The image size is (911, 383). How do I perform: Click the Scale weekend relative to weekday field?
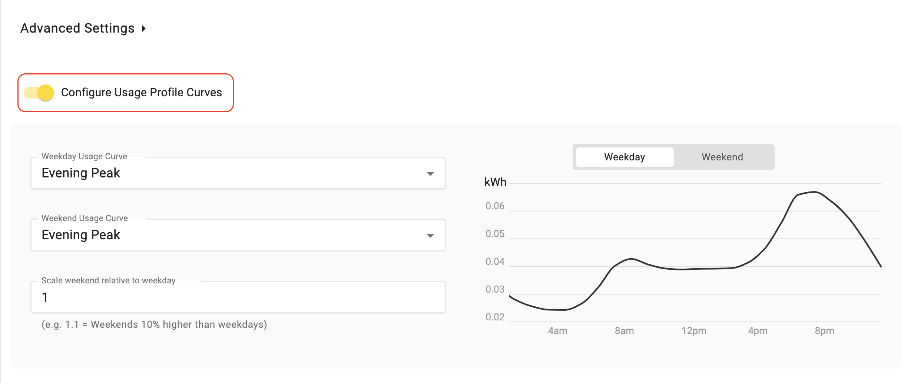click(x=237, y=297)
